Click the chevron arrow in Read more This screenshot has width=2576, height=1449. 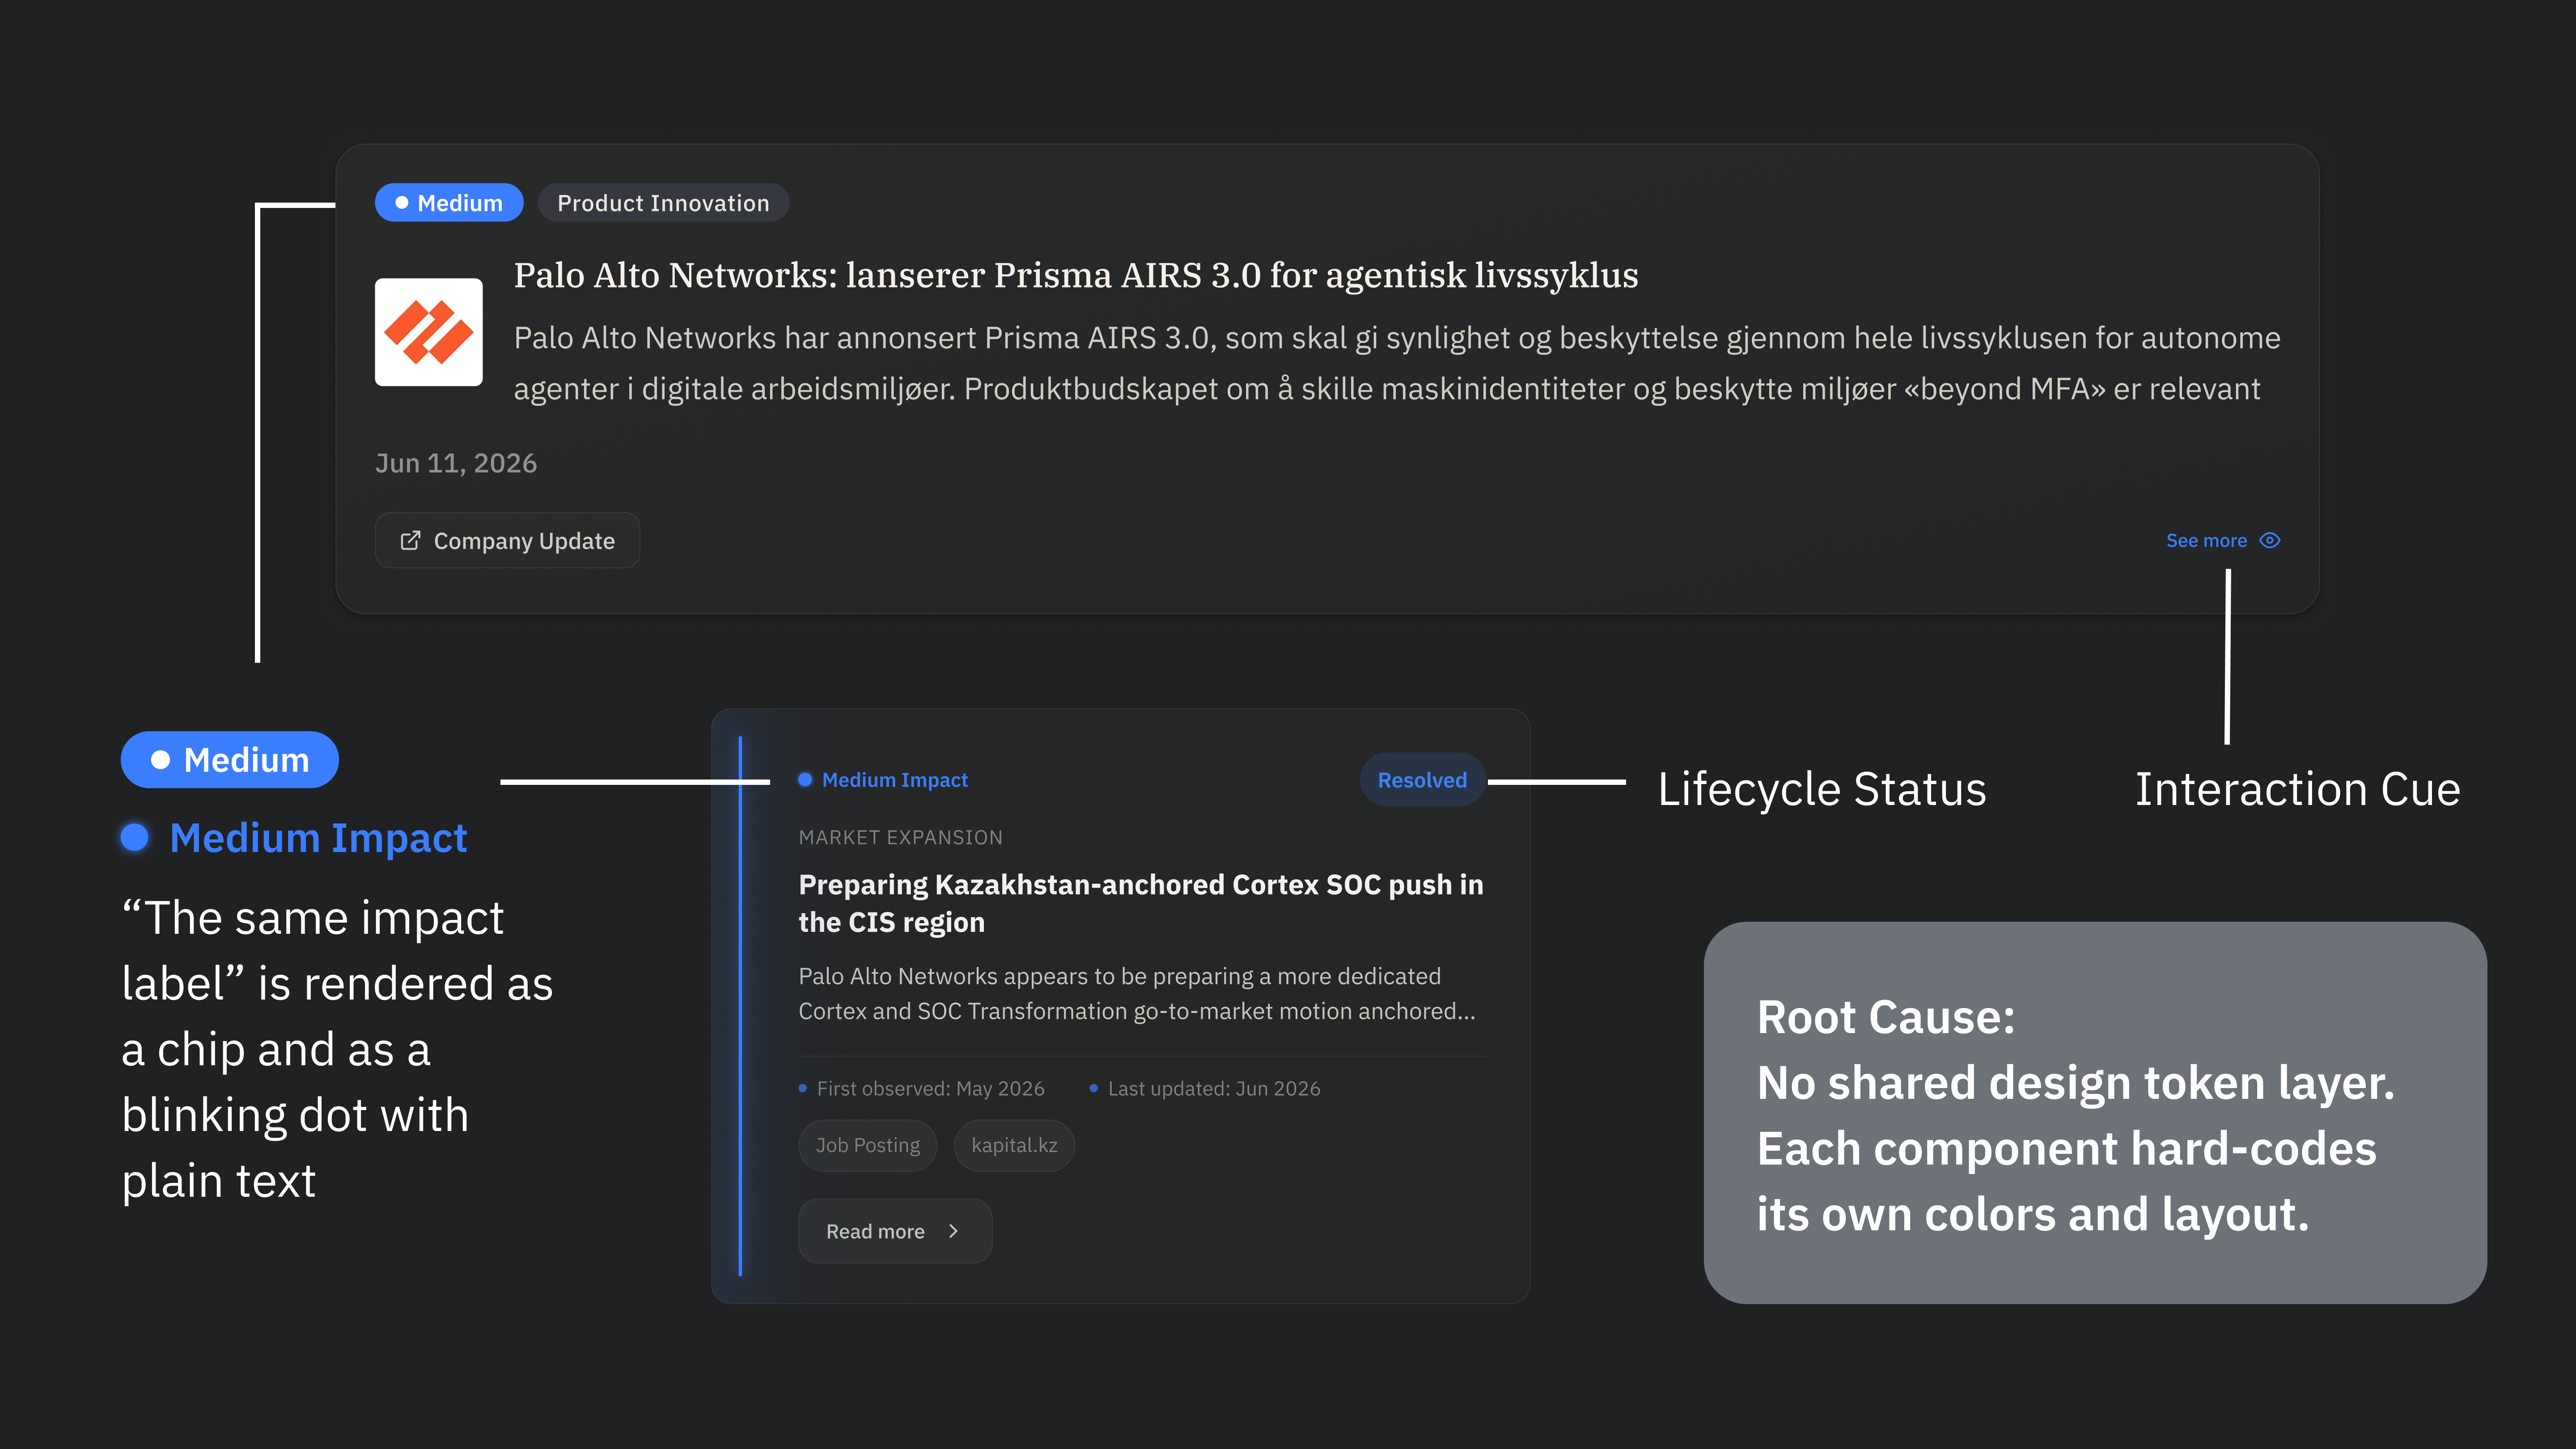953,1232
